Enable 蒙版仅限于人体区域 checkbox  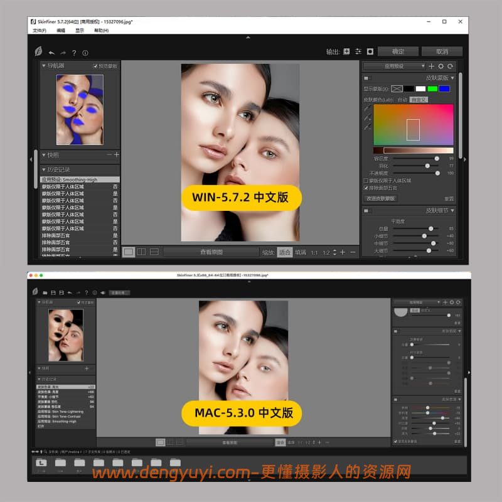[x=366, y=181]
